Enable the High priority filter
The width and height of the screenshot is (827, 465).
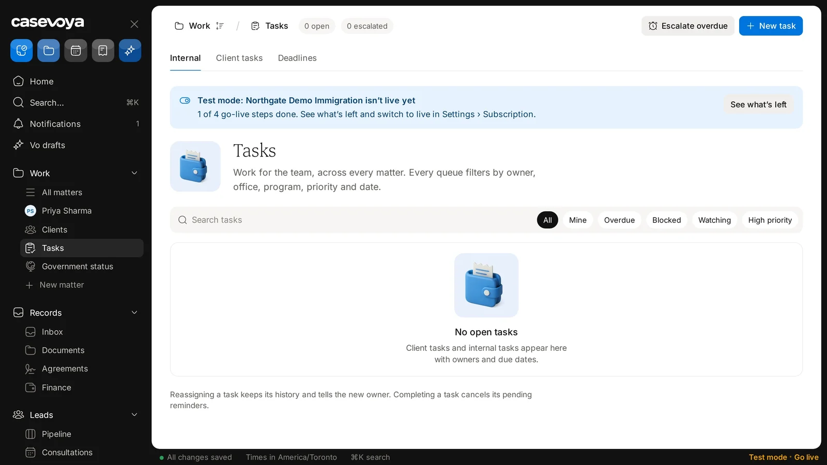[x=770, y=220]
